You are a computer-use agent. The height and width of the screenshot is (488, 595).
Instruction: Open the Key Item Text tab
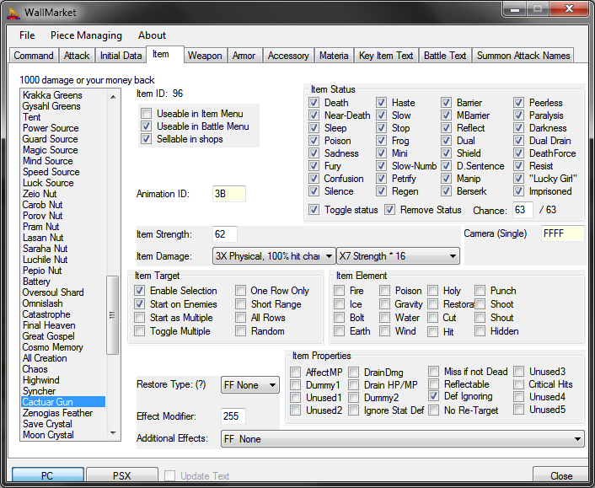386,56
